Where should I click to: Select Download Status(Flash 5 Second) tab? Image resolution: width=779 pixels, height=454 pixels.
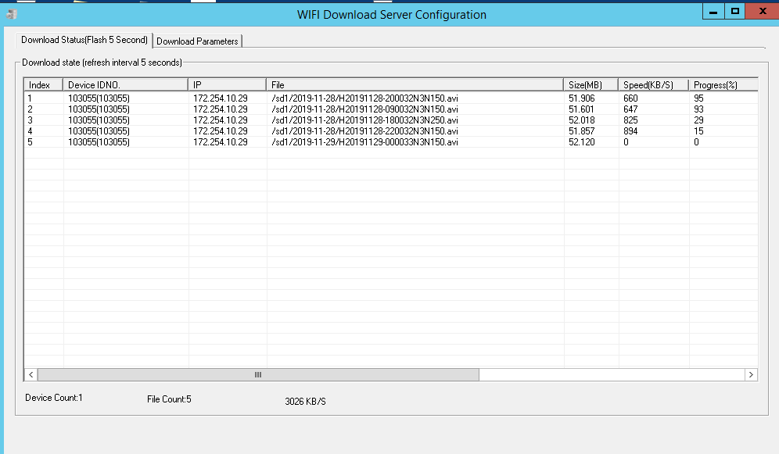84,40
